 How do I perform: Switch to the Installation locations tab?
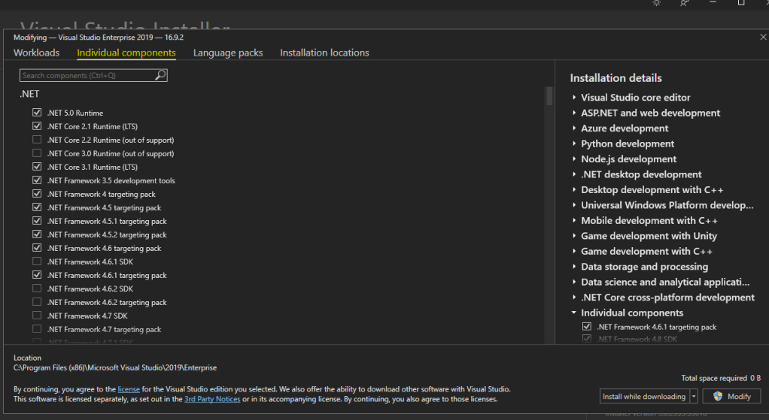pyautogui.click(x=324, y=53)
